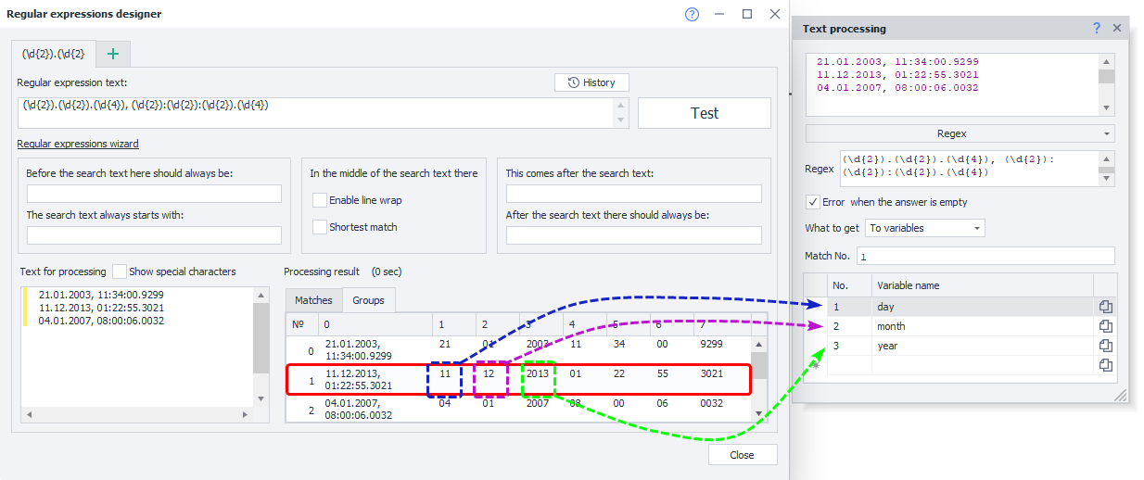The width and height of the screenshot is (1144, 480).
Task: Click the Match No. input field
Action: [985, 256]
